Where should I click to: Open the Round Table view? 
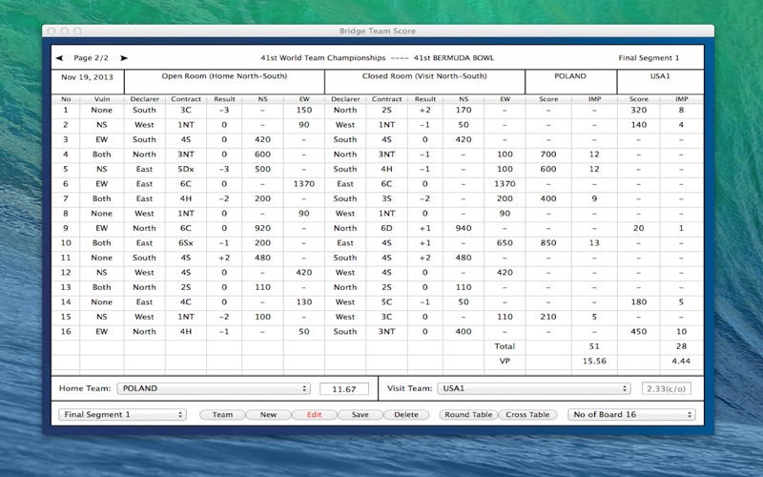(x=468, y=415)
